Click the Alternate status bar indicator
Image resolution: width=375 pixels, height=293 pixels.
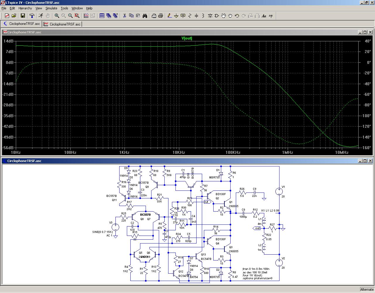367,289
